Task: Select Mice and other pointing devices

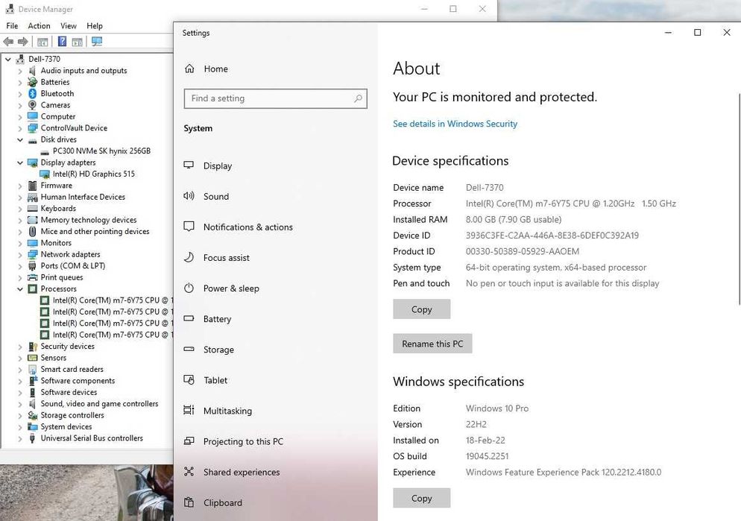Action: 95,232
